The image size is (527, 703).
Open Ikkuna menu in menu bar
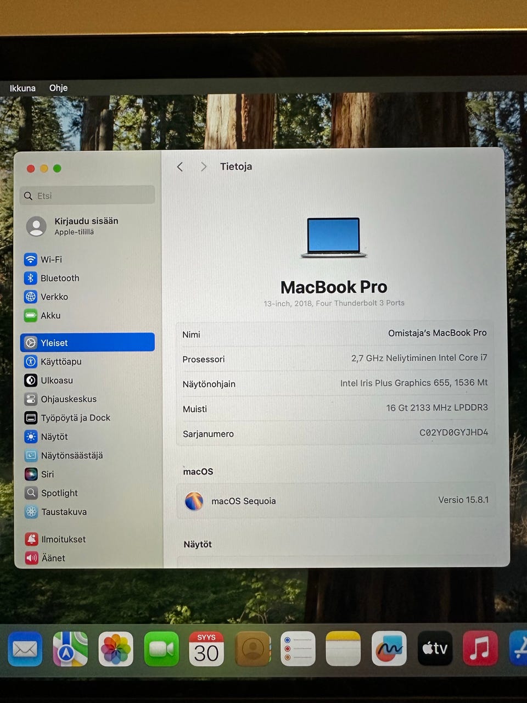tap(23, 88)
